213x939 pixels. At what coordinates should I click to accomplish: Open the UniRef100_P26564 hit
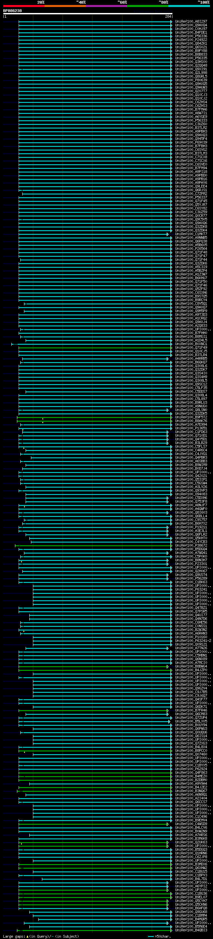point(191,248)
